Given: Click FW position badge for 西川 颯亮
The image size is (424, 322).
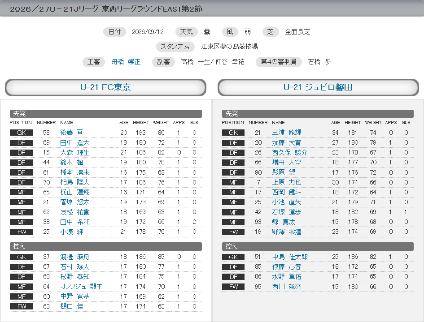Looking at the screenshot, I should 233,287.
